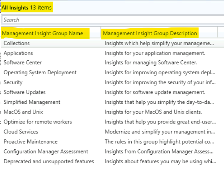224x169 pixels.
Task: Select Deprecated and unsupported features group
Action: pos(49,161)
